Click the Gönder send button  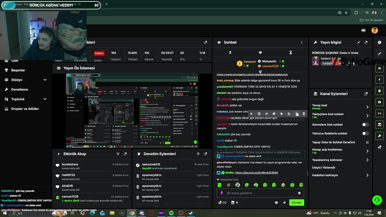coord(296,203)
